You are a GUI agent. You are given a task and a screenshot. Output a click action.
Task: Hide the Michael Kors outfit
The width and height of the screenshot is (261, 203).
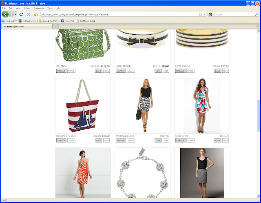[166, 141]
